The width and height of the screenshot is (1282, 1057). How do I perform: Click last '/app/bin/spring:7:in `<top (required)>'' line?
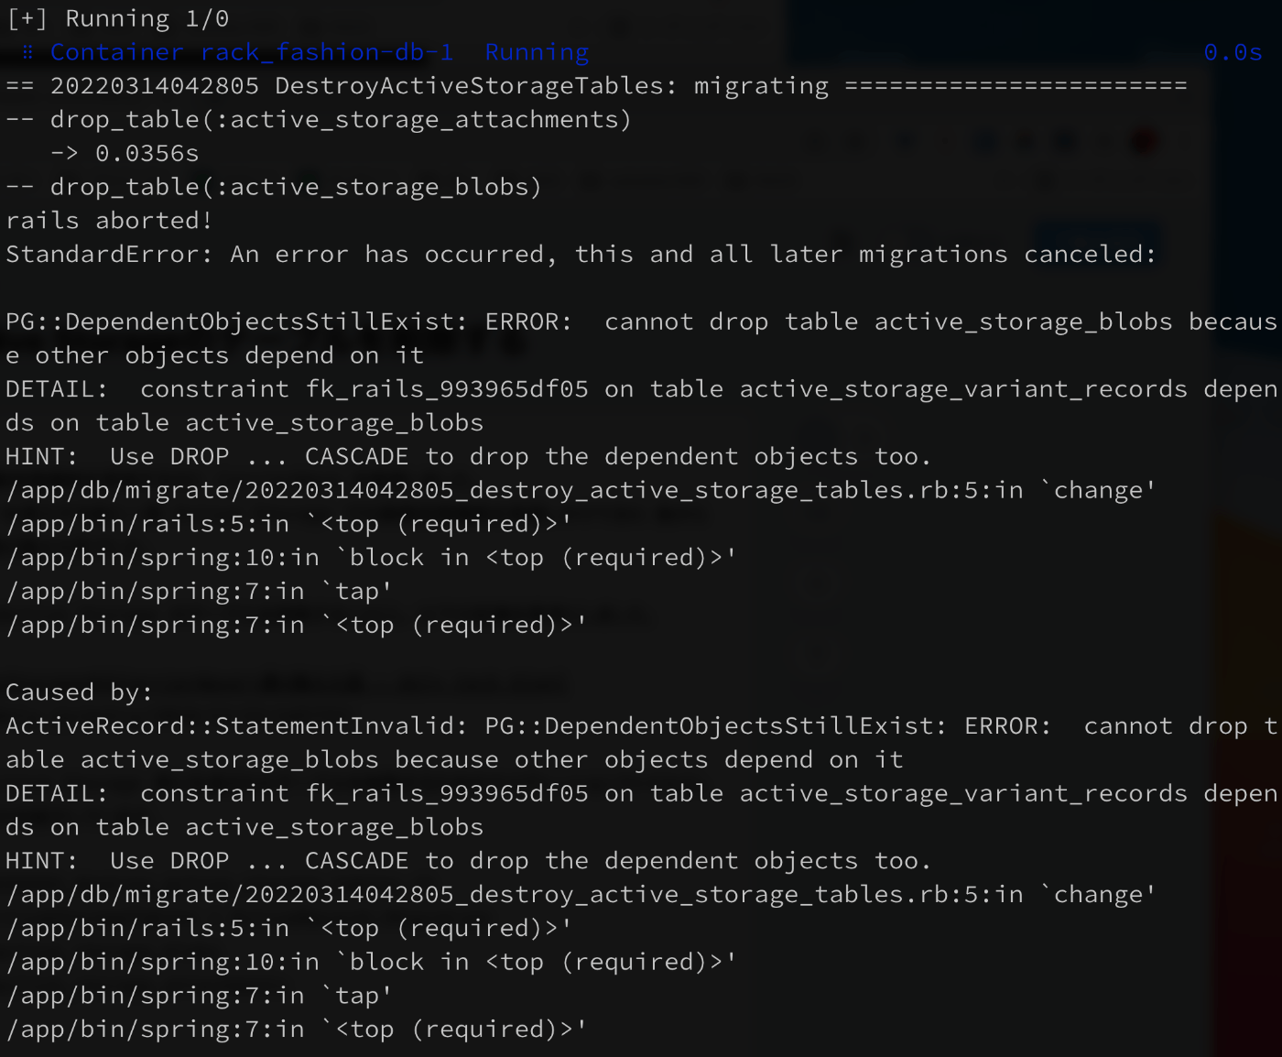click(x=295, y=1030)
